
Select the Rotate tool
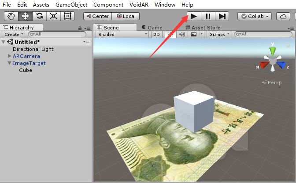tap(40, 16)
